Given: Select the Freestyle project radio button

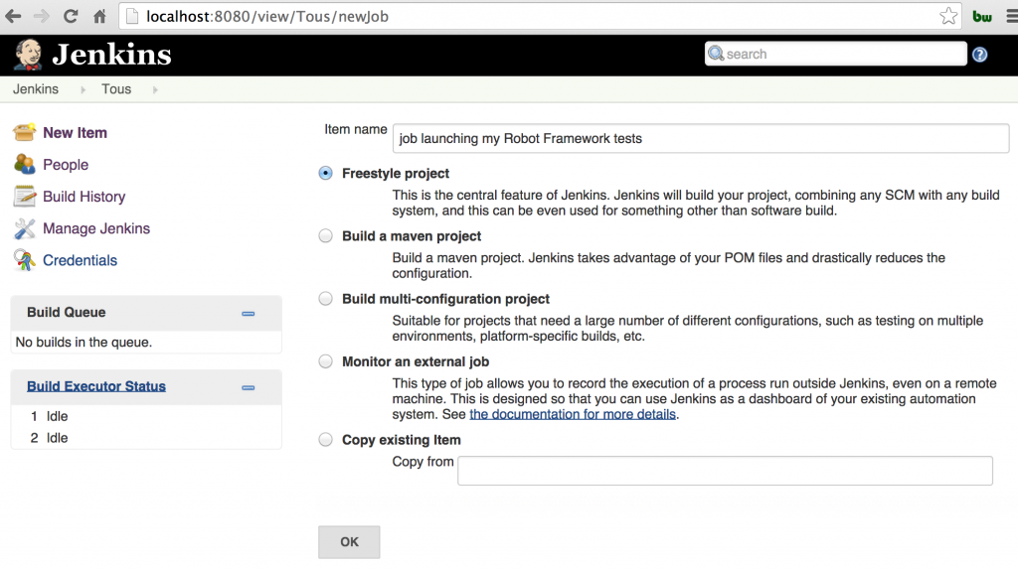Looking at the screenshot, I should (x=325, y=173).
